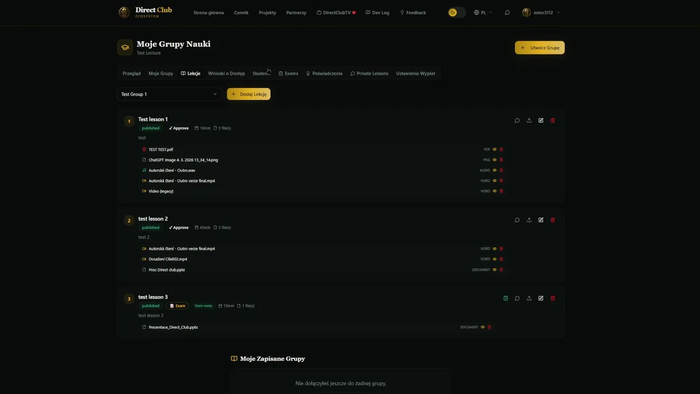Toggle dark mode moon switch
Screen dimensions: 700x394
point(457,13)
